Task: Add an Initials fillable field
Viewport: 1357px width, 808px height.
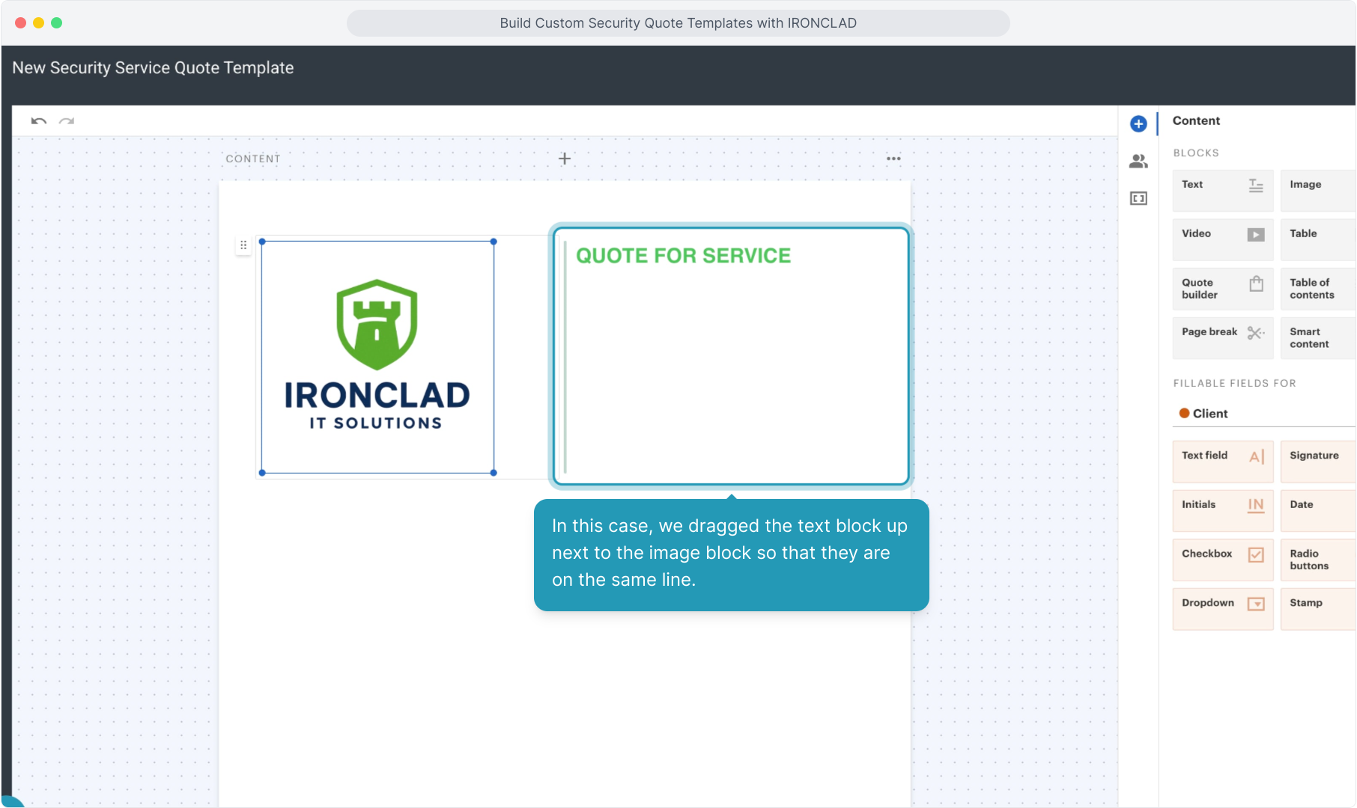Action: [x=1222, y=510]
